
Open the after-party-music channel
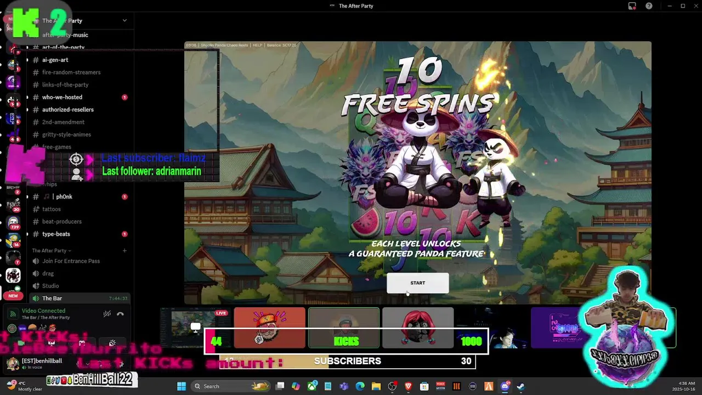[65, 35]
